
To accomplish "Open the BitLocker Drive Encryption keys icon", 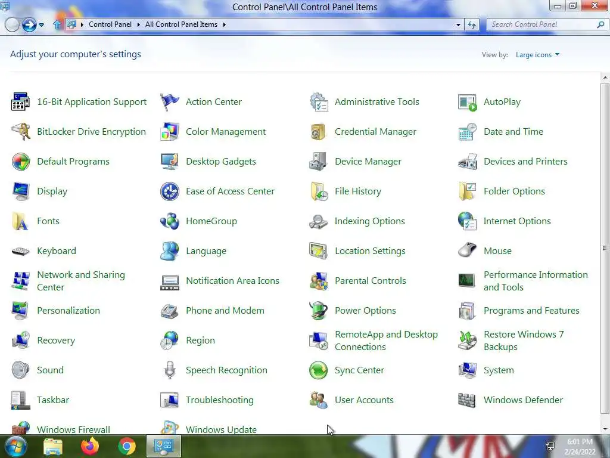I will (21, 132).
